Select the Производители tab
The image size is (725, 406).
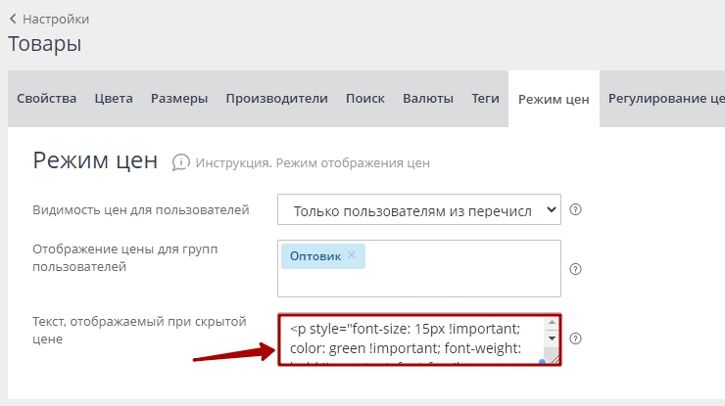276,99
